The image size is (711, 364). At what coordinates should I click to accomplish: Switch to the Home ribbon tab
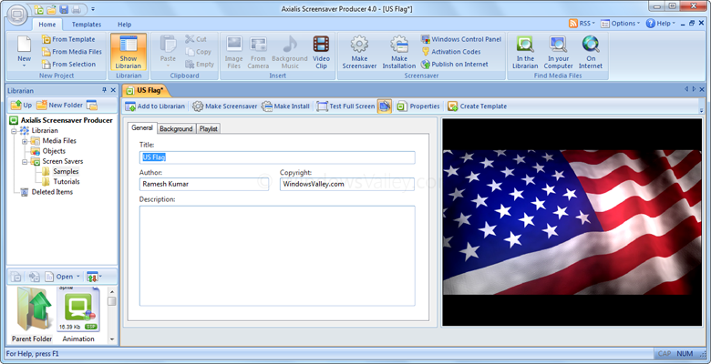47,25
